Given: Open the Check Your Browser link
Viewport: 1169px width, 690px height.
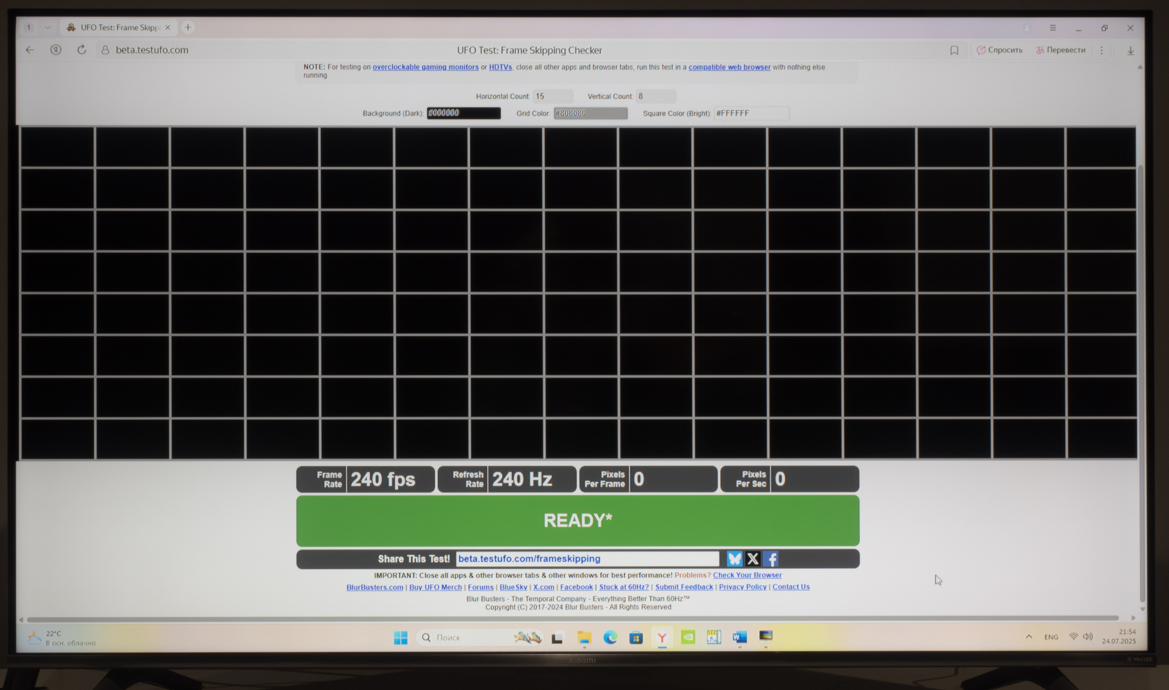Looking at the screenshot, I should point(747,575).
